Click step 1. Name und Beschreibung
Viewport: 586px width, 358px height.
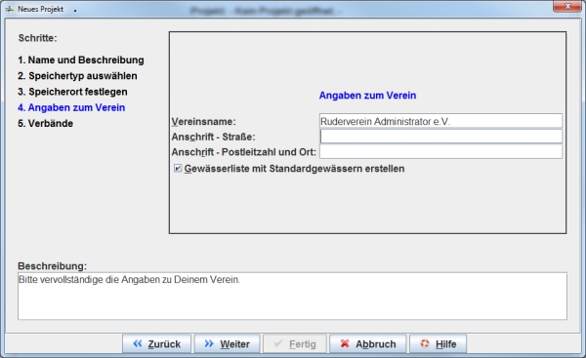click(81, 60)
